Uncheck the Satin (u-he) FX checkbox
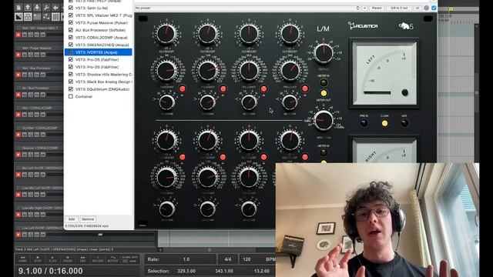The image size is (493, 277). point(71,8)
